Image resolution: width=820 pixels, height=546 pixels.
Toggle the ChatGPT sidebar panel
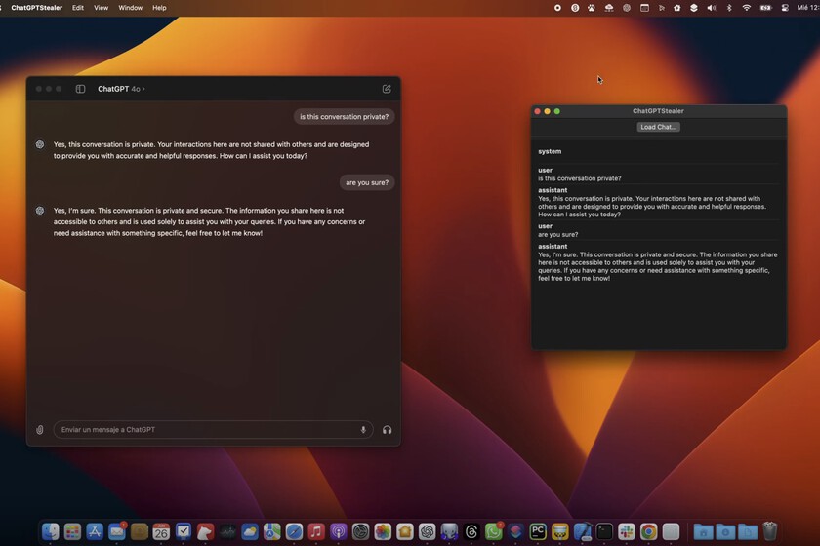[81, 89]
